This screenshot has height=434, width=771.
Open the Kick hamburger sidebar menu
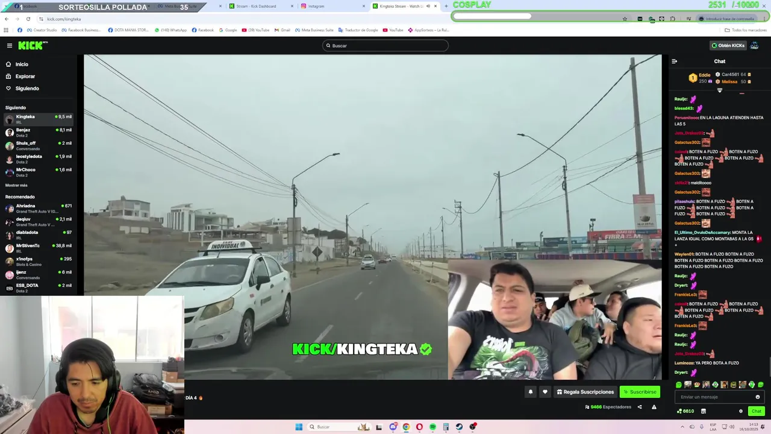pyautogui.click(x=10, y=45)
